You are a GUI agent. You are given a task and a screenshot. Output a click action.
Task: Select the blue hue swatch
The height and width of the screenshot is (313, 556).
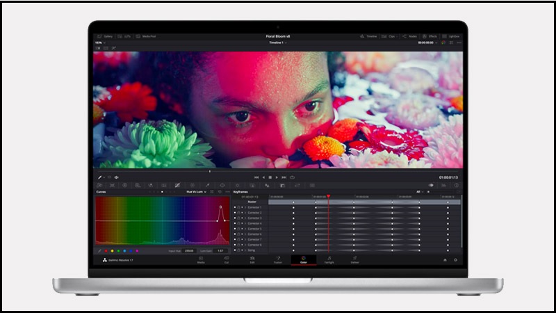(131, 251)
